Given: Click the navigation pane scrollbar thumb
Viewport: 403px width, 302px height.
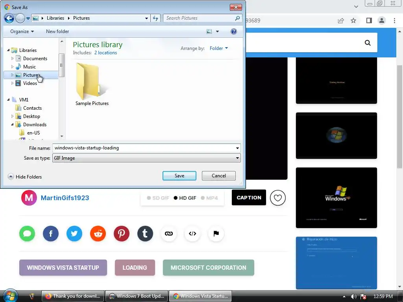Looking at the screenshot, I should coord(61,65).
